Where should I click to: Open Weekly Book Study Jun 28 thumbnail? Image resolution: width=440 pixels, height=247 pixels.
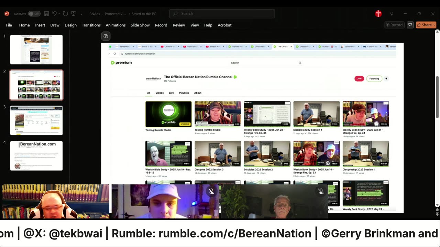(267, 114)
